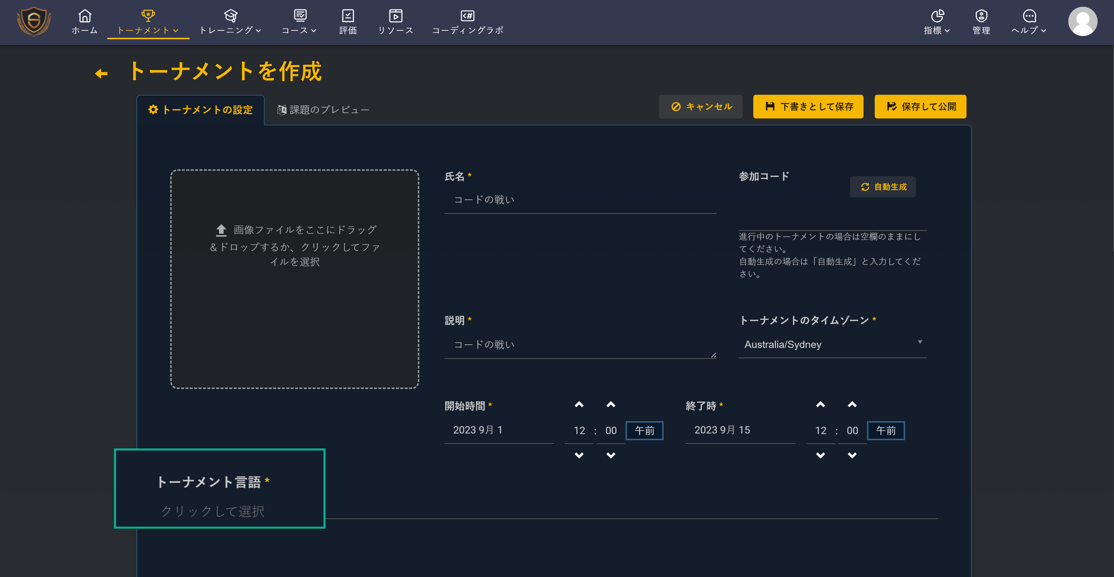This screenshot has width=1114, height=577.
Task: Expand the 指標 metrics dropdown
Action: pyautogui.click(x=937, y=22)
